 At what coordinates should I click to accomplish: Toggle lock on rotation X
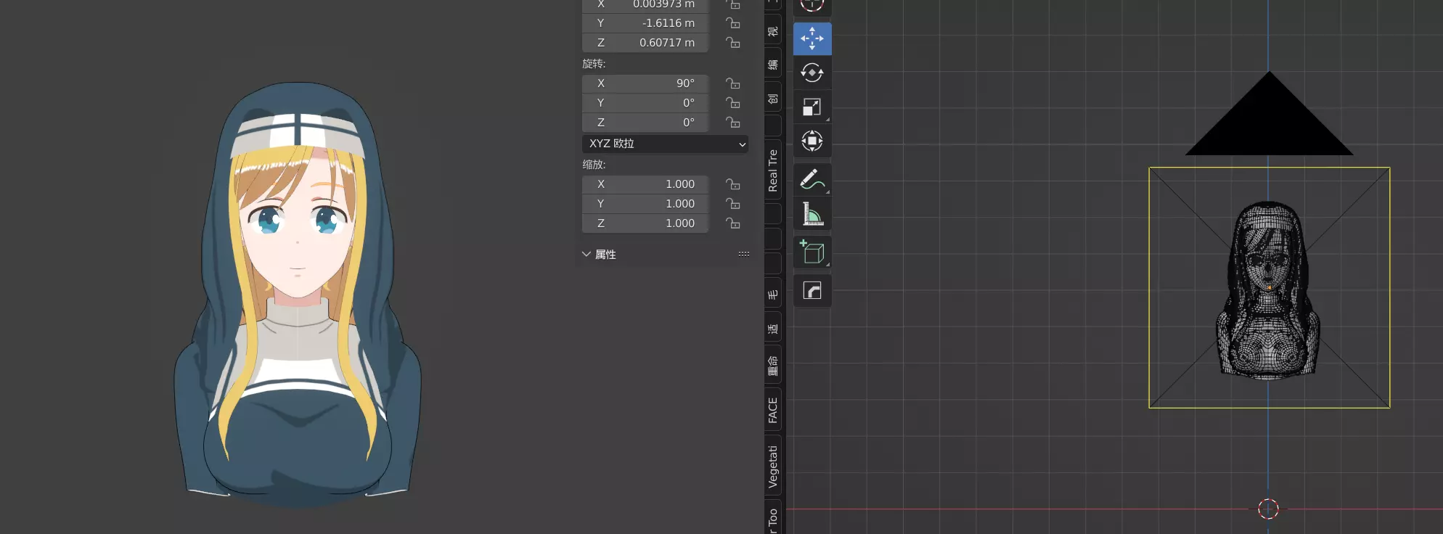pos(733,83)
